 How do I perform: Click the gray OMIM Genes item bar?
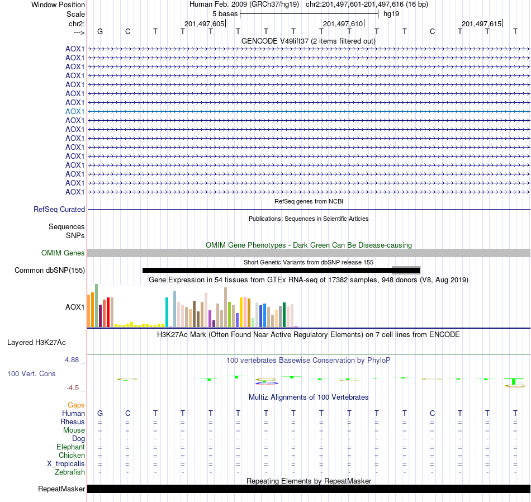click(309, 253)
